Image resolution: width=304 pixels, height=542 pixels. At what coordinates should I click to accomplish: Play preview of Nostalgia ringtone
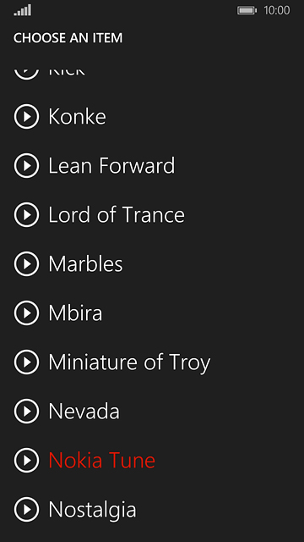tap(26, 509)
